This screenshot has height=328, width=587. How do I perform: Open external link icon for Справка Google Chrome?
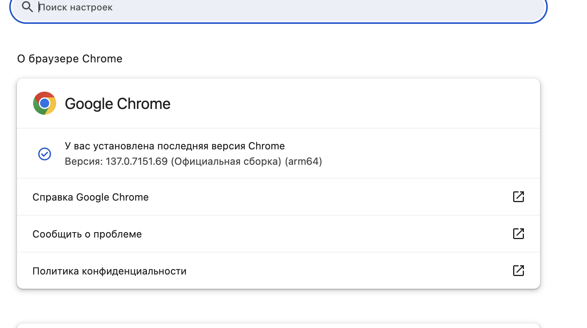click(519, 197)
